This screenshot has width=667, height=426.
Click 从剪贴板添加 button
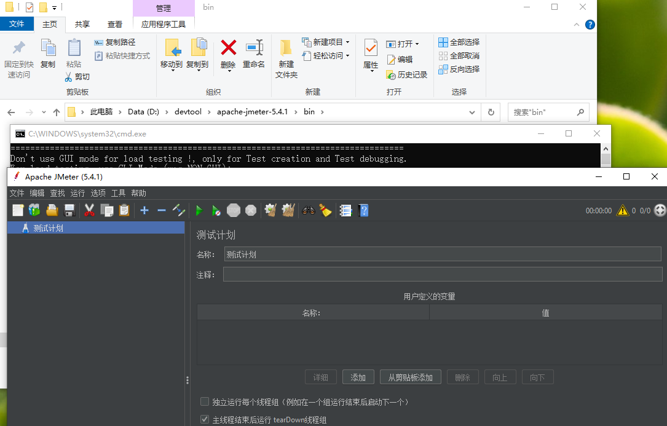410,377
